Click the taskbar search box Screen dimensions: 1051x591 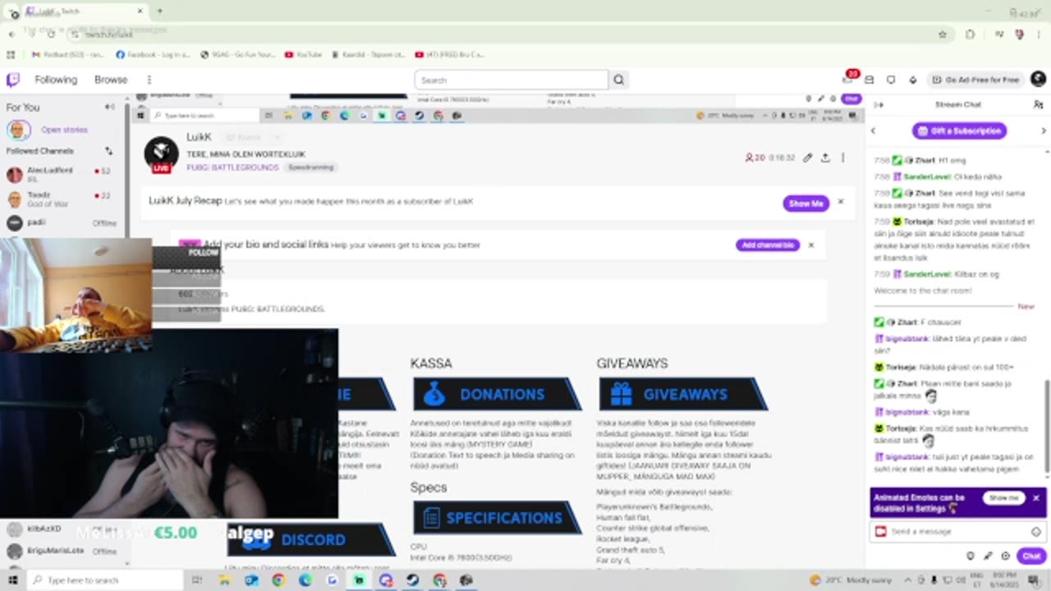(x=106, y=580)
